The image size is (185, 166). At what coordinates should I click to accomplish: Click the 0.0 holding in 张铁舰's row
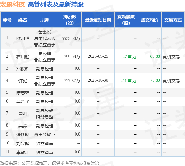77,134
